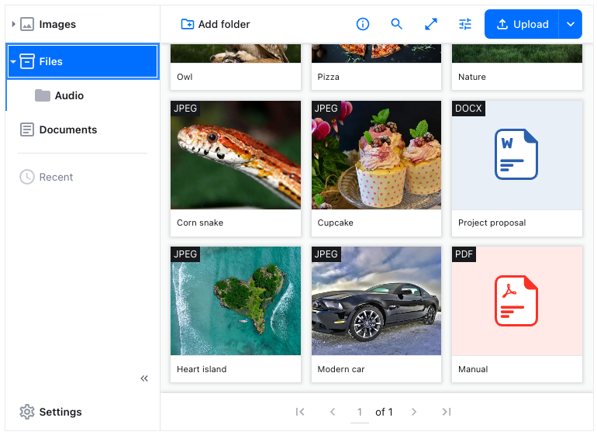Open the Upload dropdown arrow
597x435 pixels.
571,24
